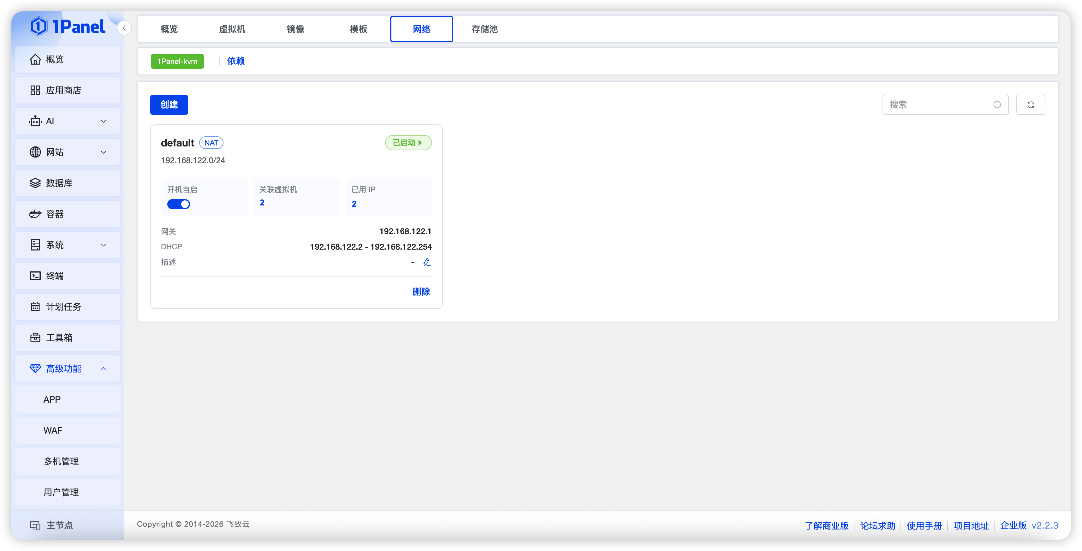Click the 删除 link on default network
This screenshot has height=551, width=1082.
coord(421,292)
